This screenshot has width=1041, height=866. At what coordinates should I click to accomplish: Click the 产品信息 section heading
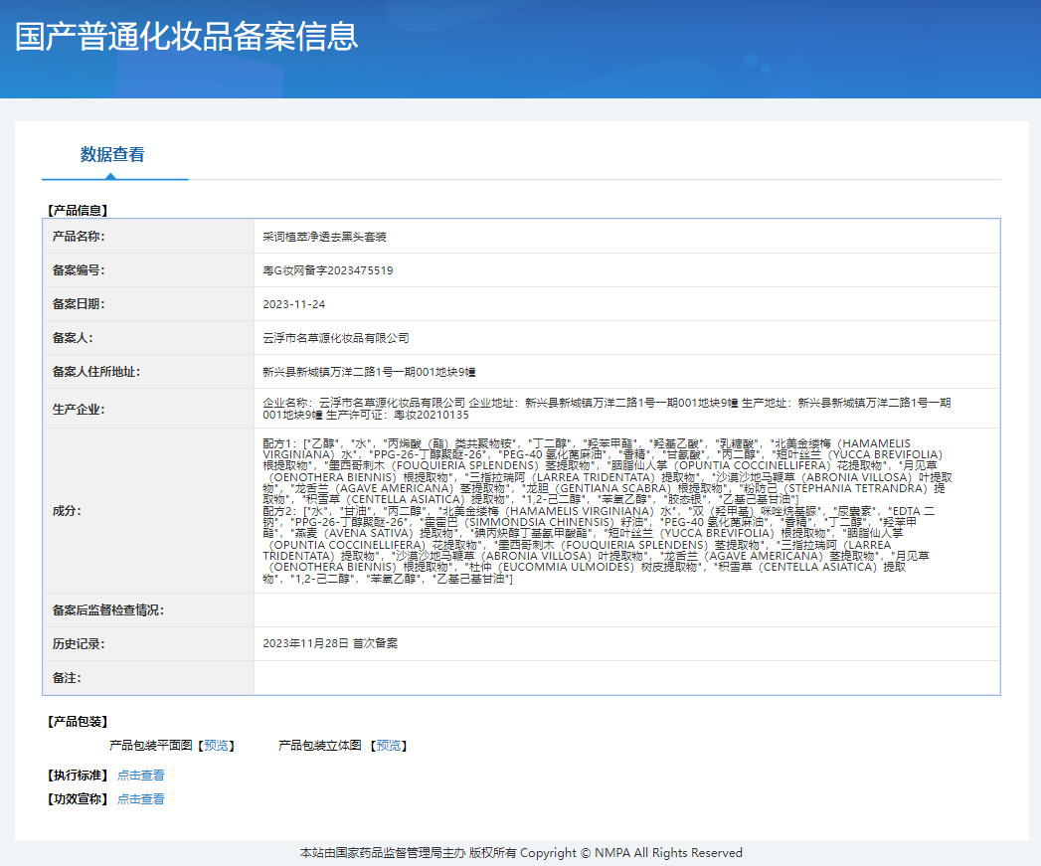(x=78, y=211)
